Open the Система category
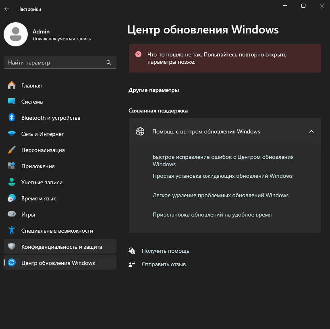Image resolution: width=330 pixels, height=329 pixels. pos(60,102)
